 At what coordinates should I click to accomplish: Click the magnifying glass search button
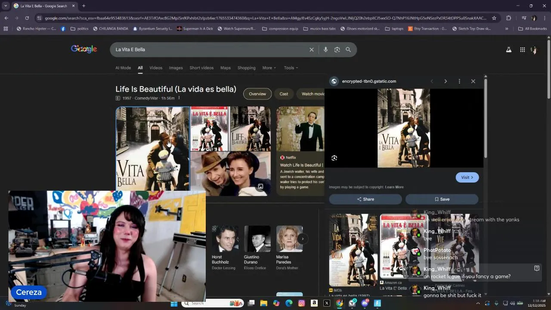[348, 50]
